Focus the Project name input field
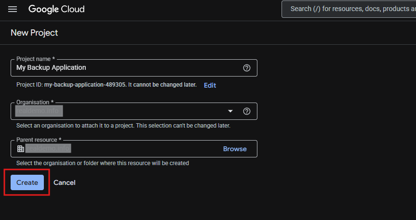This screenshot has width=416, height=220. coord(134,68)
